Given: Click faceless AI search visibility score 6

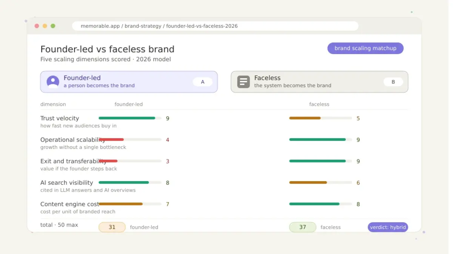Looking at the screenshot, I should tap(358, 183).
